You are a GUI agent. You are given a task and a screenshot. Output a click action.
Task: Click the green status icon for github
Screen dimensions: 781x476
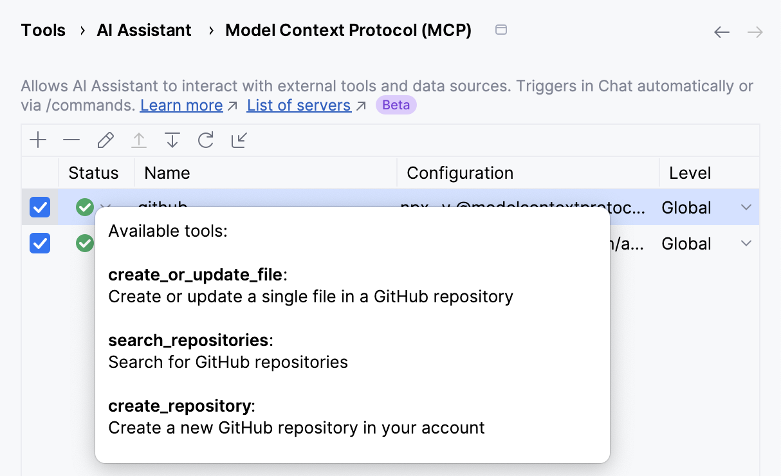click(x=85, y=207)
